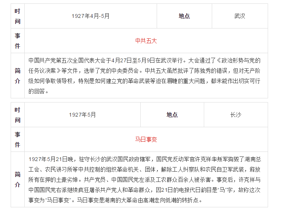281x210 pixels.
Task: Click the line starting 中国共产党第五次全国代表大会
Action: [x=144, y=60]
